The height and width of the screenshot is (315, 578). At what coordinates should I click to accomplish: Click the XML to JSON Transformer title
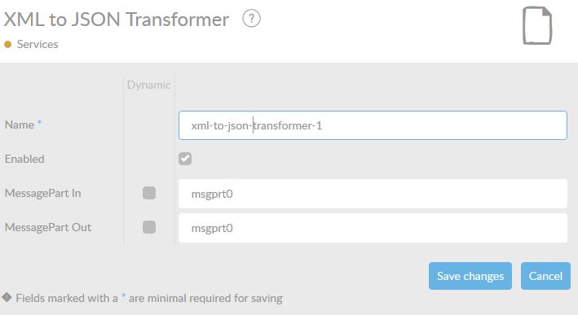116,20
